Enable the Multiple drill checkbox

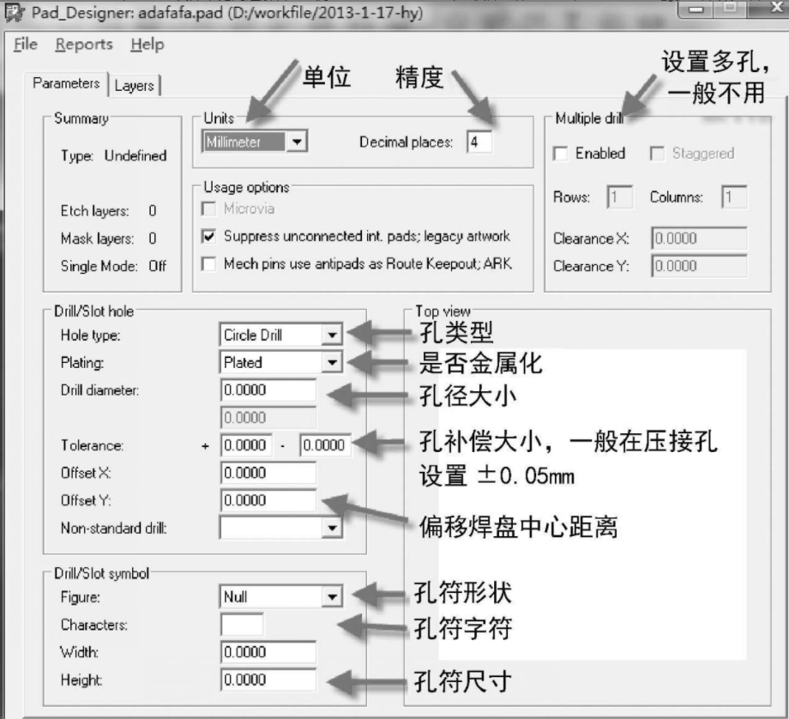pyautogui.click(x=560, y=153)
